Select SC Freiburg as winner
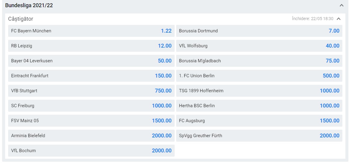The image size is (349, 165). (91, 106)
